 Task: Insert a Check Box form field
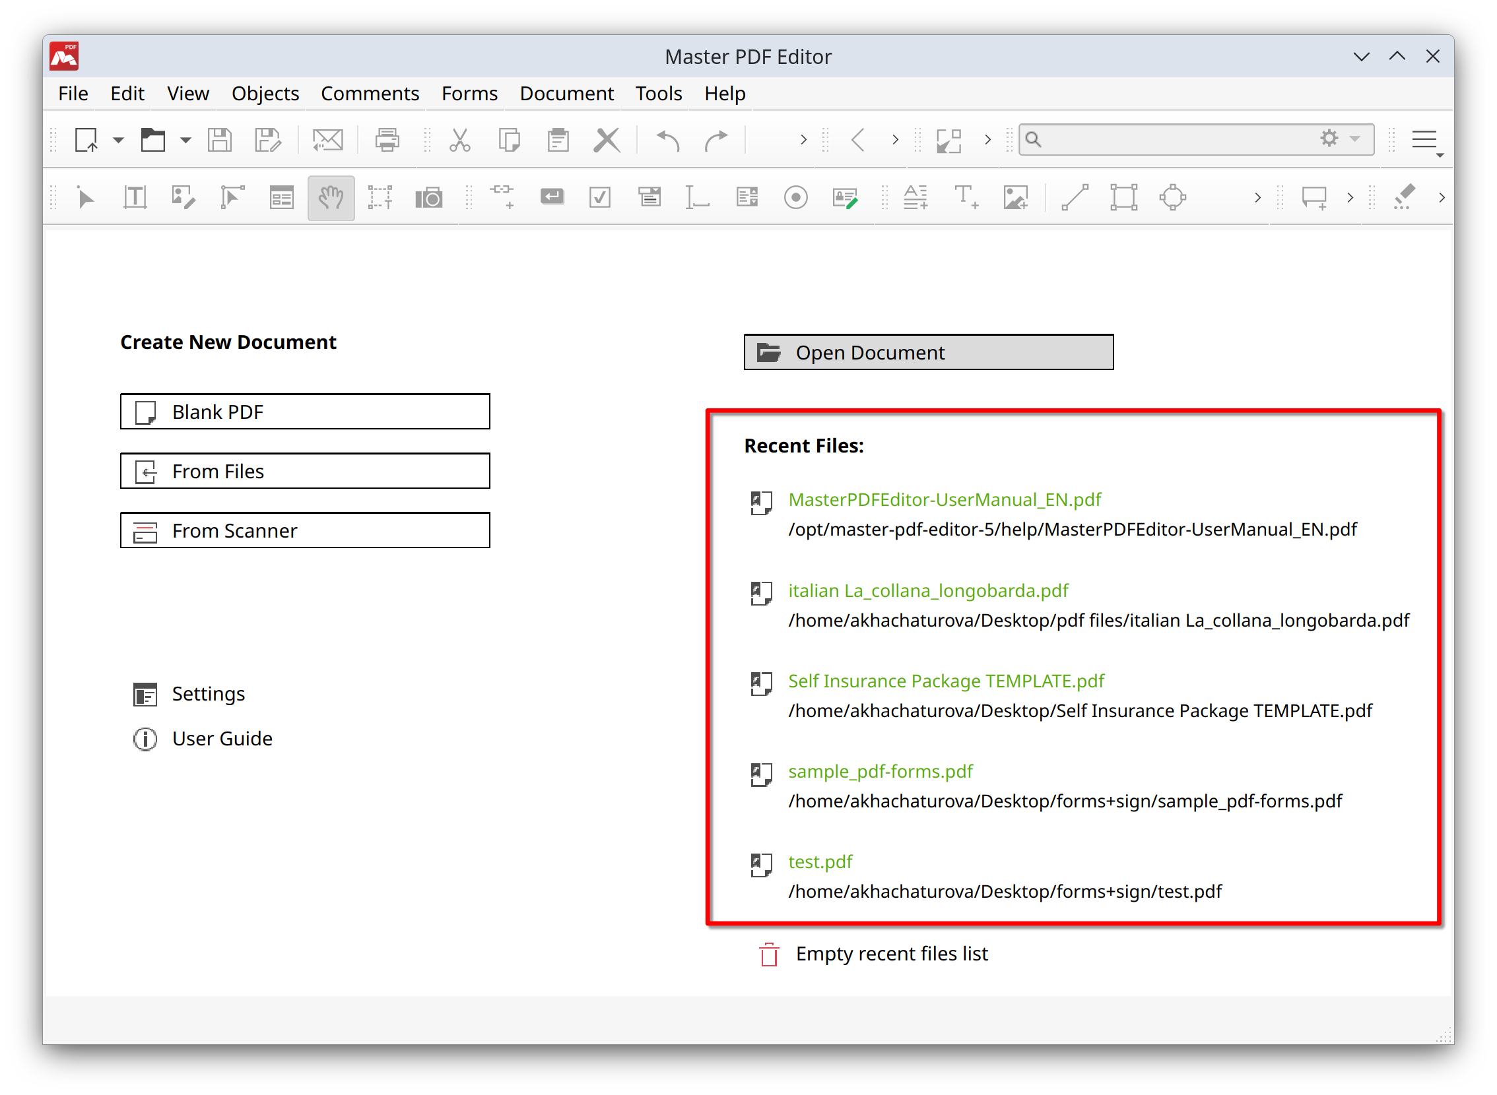pyautogui.click(x=600, y=197)
